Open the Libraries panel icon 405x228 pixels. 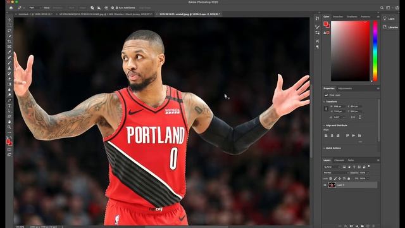pyautogui.click(x=385, y=27)
